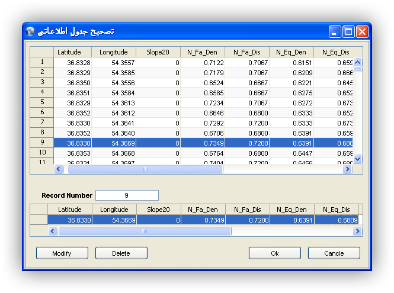Select Latitude cell in row 3
This screenshot has width=394, height=293.
pos(73,83)
